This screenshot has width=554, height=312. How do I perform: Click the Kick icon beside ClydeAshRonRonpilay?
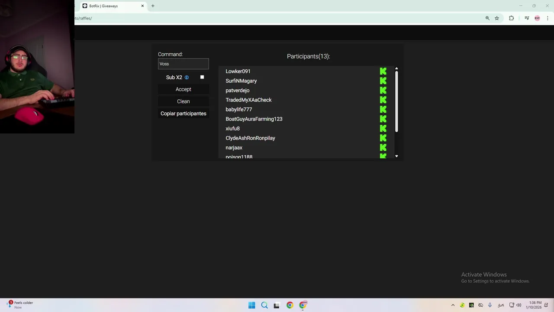click(x=383, y=138)
